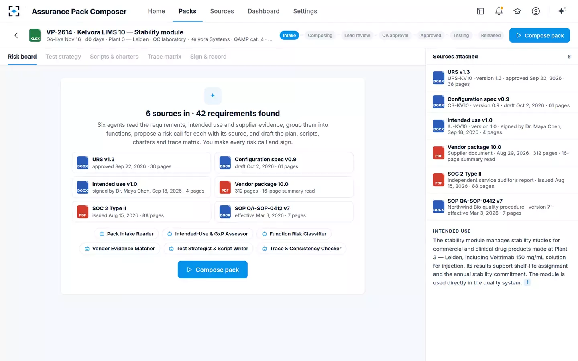
Task: Select the Function Risk Classifier chip
Action: 294,234
